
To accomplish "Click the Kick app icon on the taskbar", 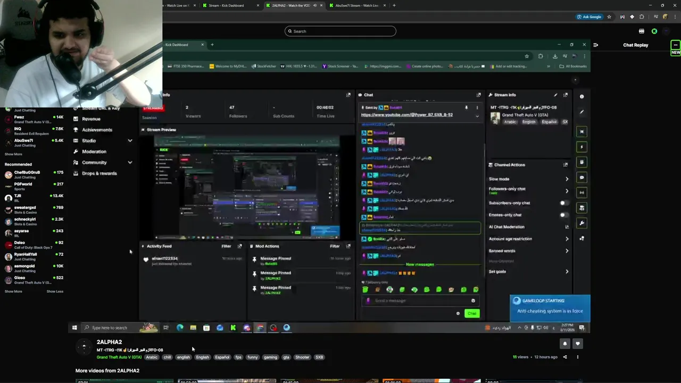I will pyautogui.click(x=233, y=328).
